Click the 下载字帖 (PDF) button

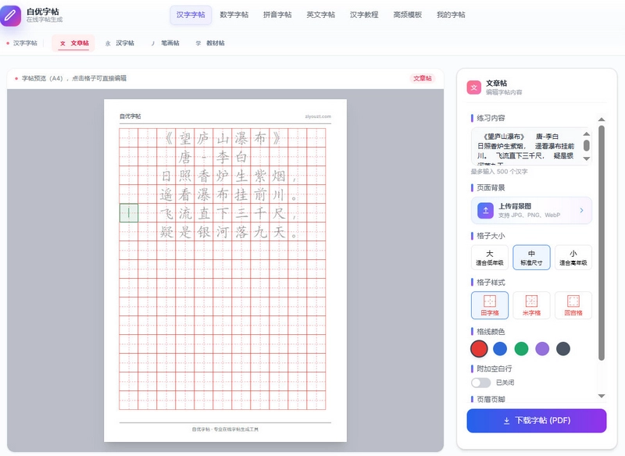coord(537,421)
